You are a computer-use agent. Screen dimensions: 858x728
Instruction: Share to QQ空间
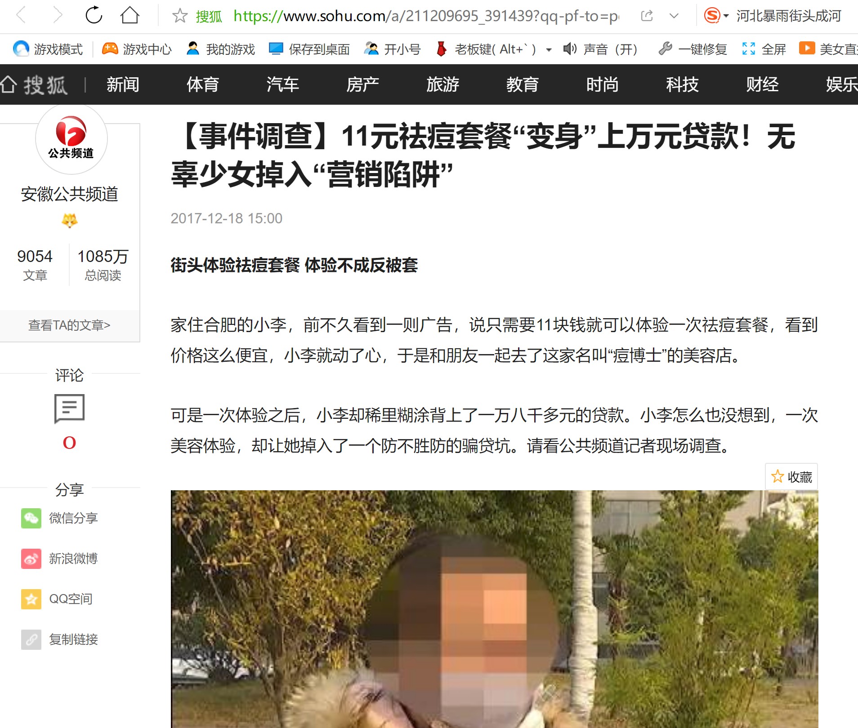tap(57, 599)
